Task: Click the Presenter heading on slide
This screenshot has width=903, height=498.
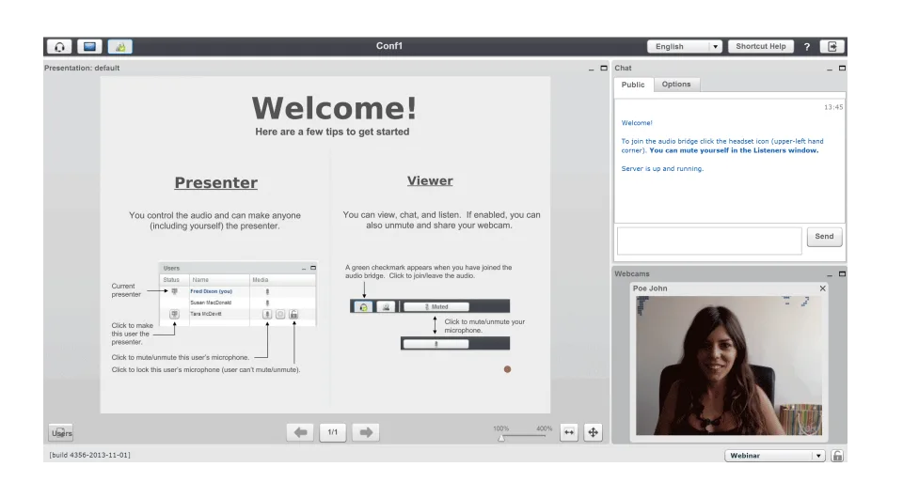Action: (216, 183)
